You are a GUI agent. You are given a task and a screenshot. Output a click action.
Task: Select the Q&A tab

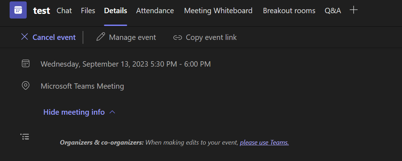click(333, 11)
